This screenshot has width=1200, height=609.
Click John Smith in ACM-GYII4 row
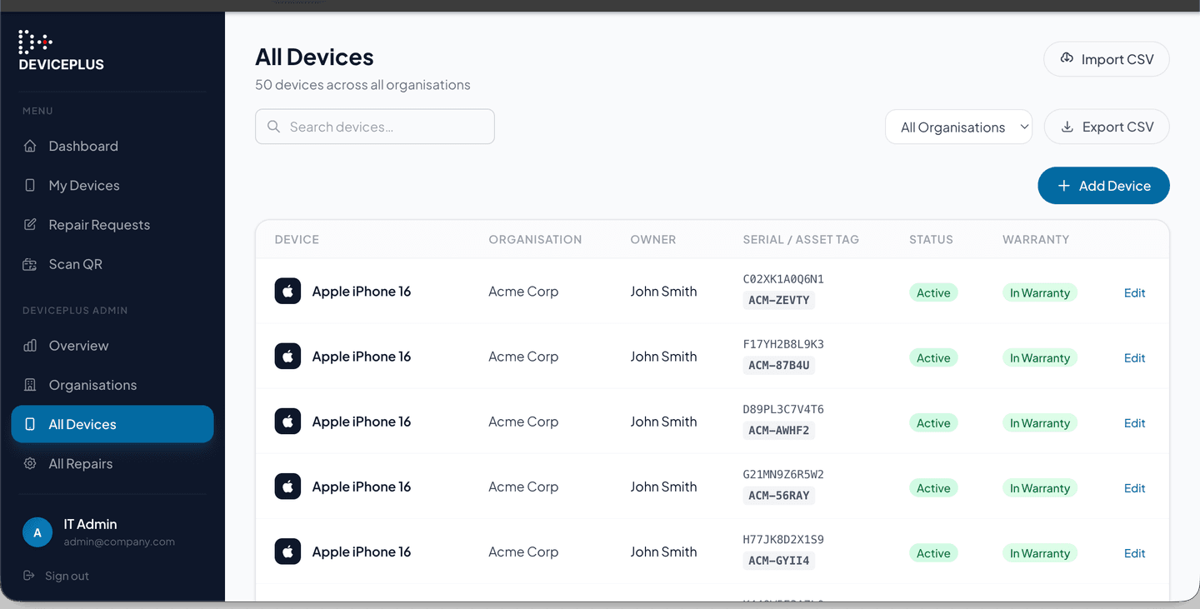tap(663, 552)
